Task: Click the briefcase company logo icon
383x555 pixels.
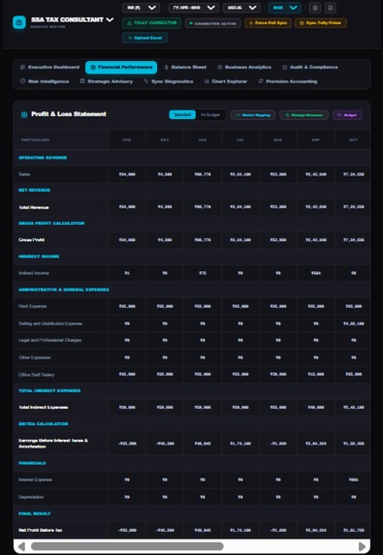Action: [x=19, y=22]
